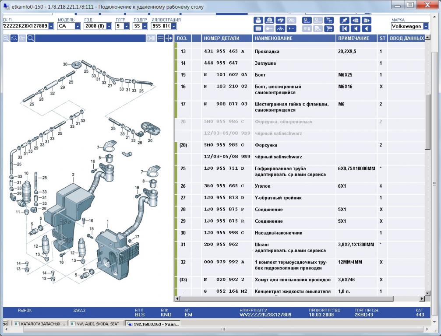Click the grayed key icon
Screen dimensions: 441x336
(x=269, y=28)
